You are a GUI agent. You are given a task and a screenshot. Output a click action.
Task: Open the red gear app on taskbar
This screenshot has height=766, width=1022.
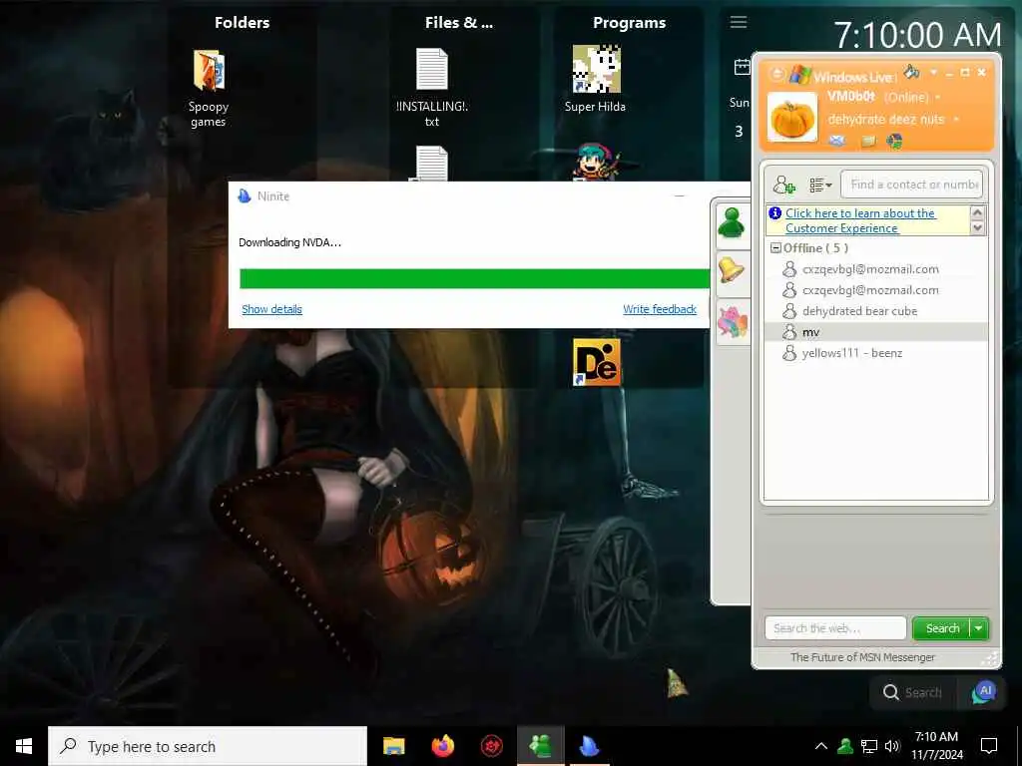[x=491, y=746]
